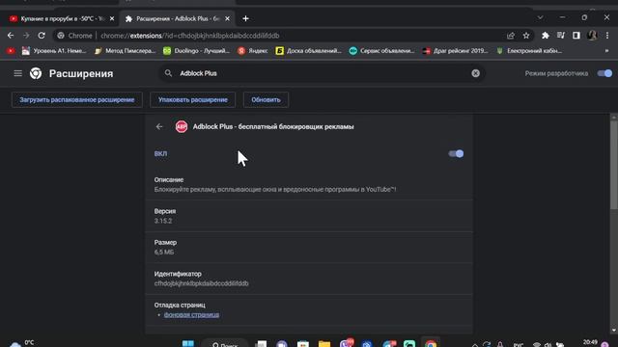This screenshot has width=618, height=347.
Task: Open the Duolingo bookmark
Action: click(x=197, y=51)
